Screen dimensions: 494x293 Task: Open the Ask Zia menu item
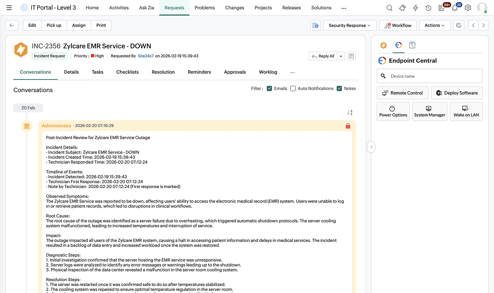[146, 8]
